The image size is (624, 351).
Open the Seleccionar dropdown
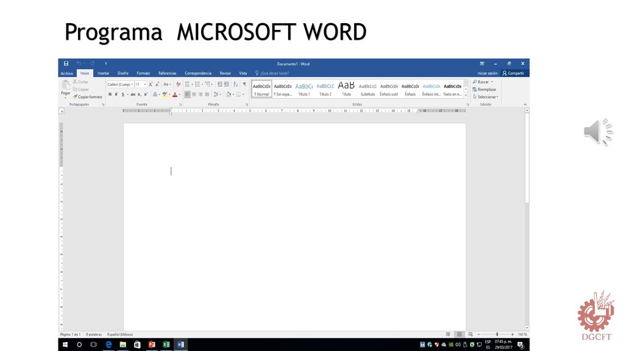click(x=486, y=97)
